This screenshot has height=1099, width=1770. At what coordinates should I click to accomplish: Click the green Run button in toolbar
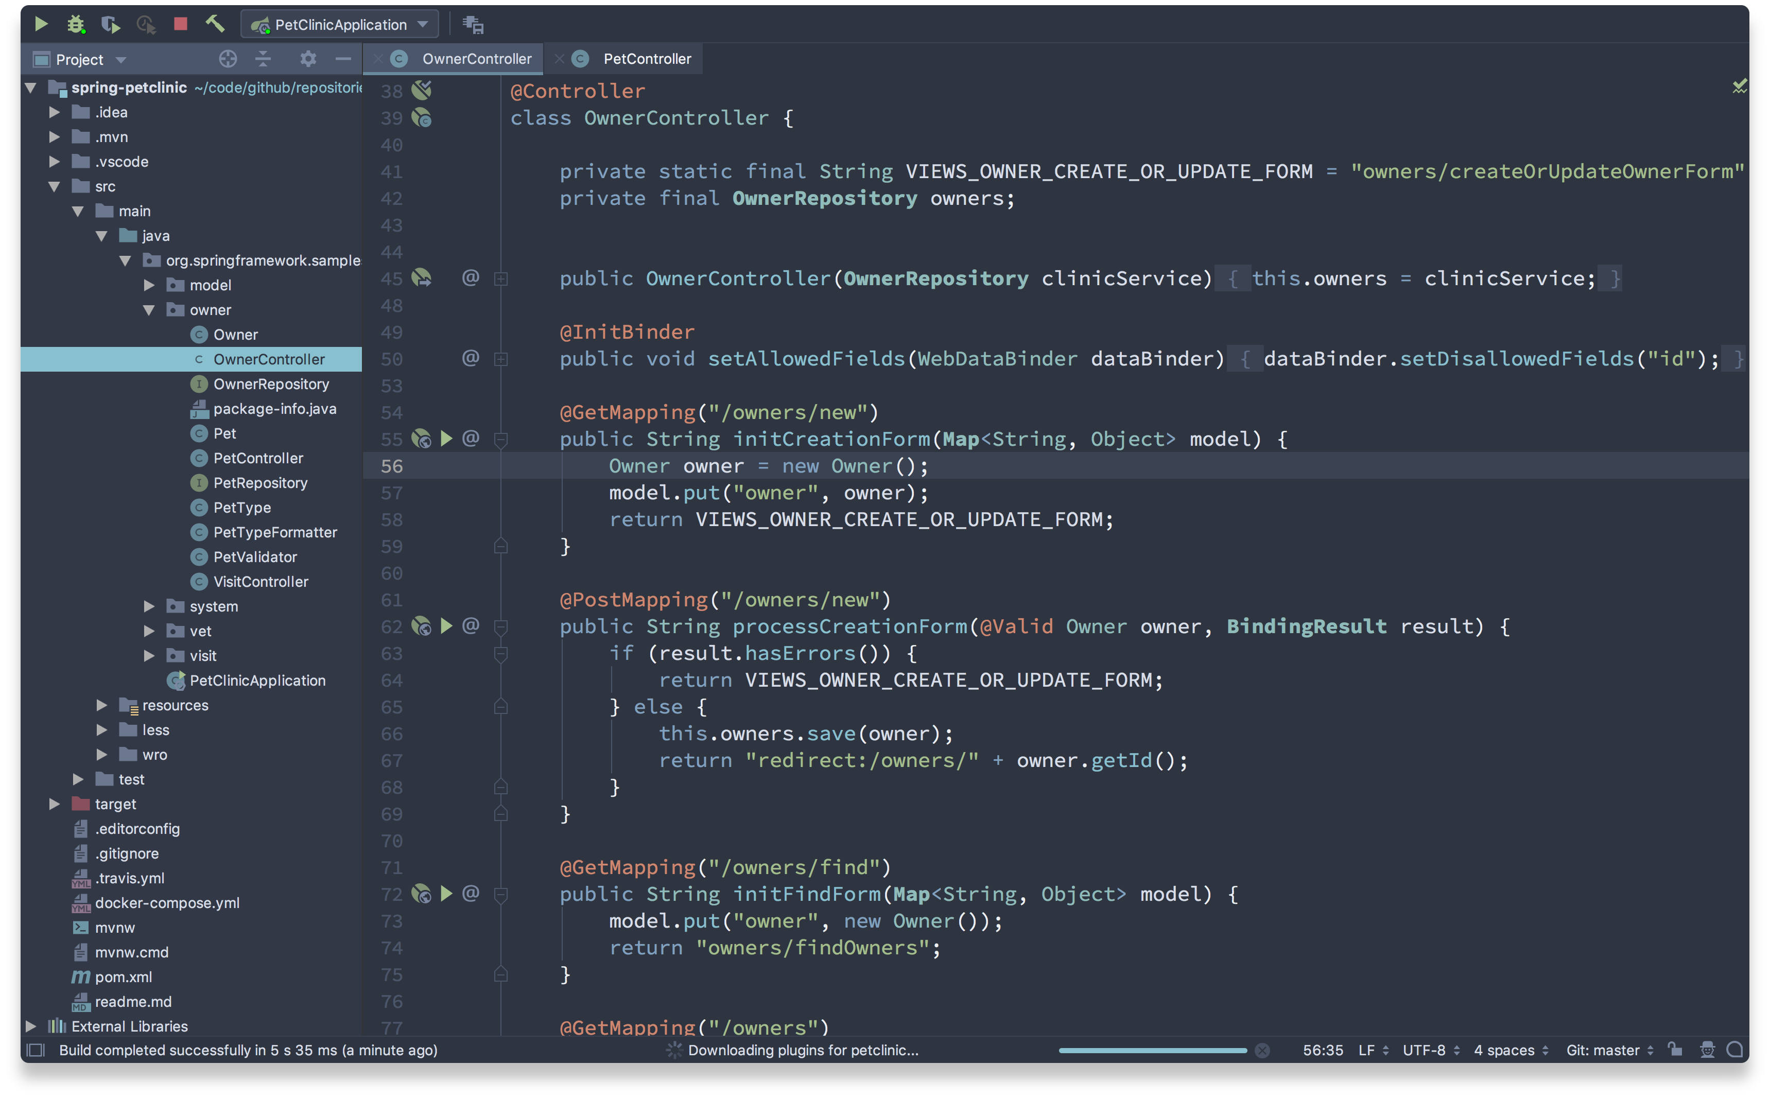pos(41,24)
